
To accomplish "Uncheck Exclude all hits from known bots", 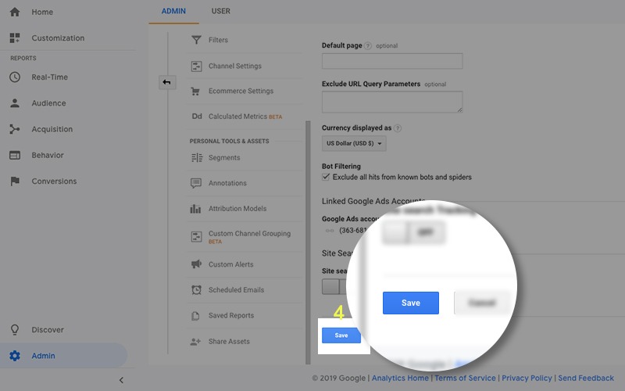I will coord(327,178).
